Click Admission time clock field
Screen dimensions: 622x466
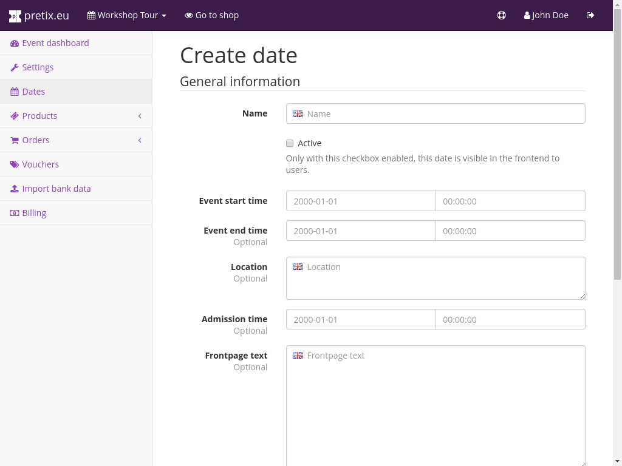(510, 319)
